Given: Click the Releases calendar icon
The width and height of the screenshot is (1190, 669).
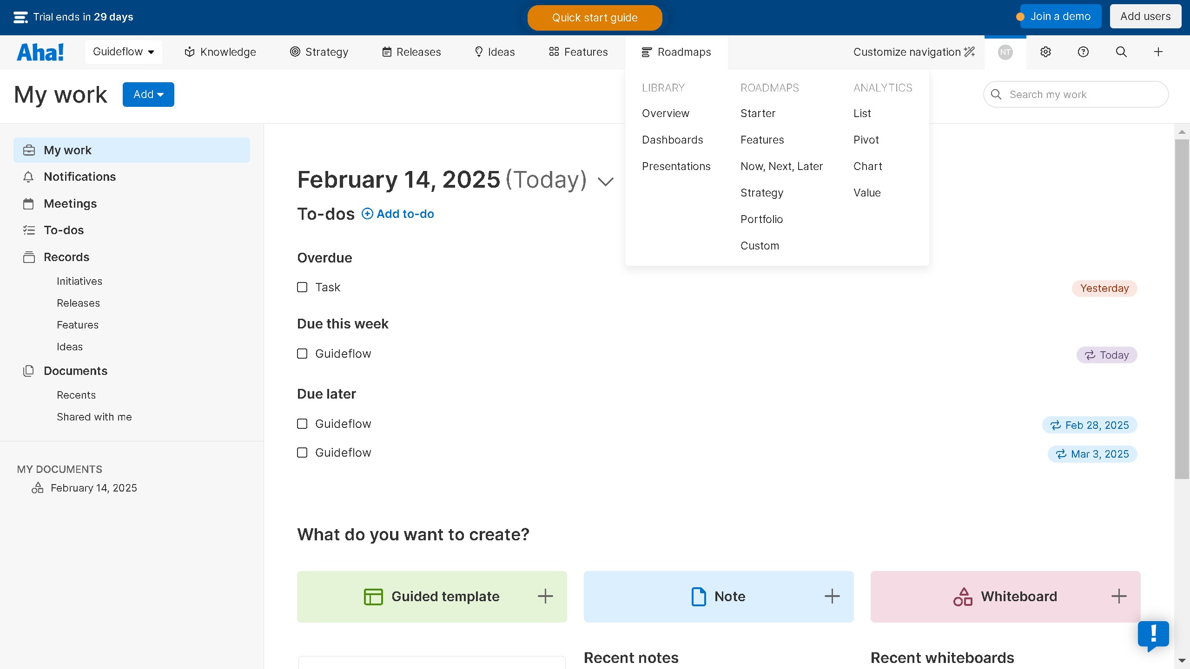Looking at the screenshot, I should 387,52.
